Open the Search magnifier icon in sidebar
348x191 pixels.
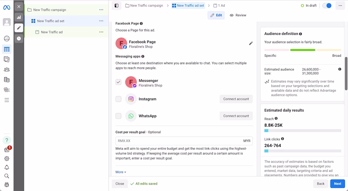[7, 176]
